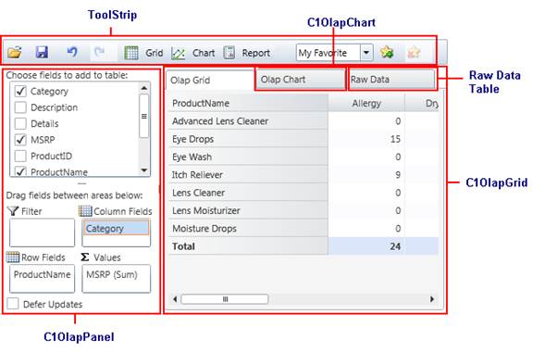533x352 pixels.
Task: Switch to the Olap Chart tab
Action: (x=300, y=80)
